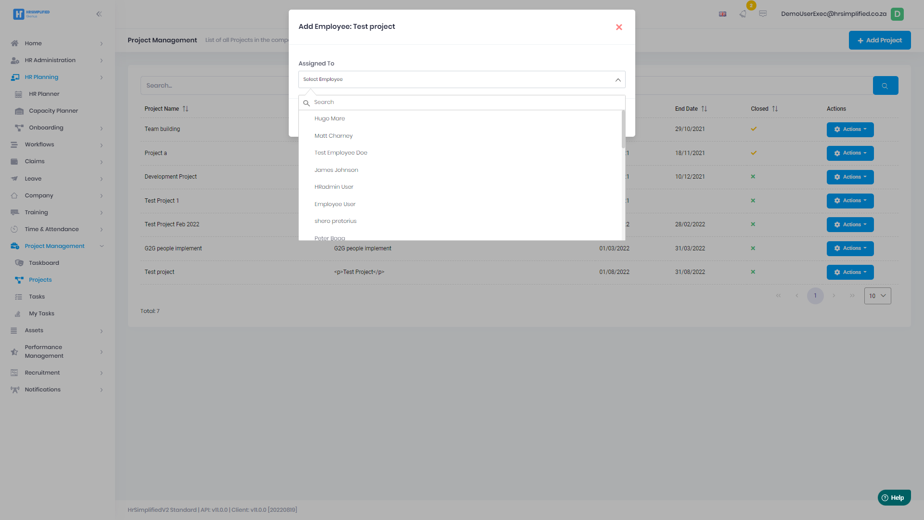This screenshot has height=520, width=924.
Task: Open the notifications bell icon
Action: [x=743, y=14]
